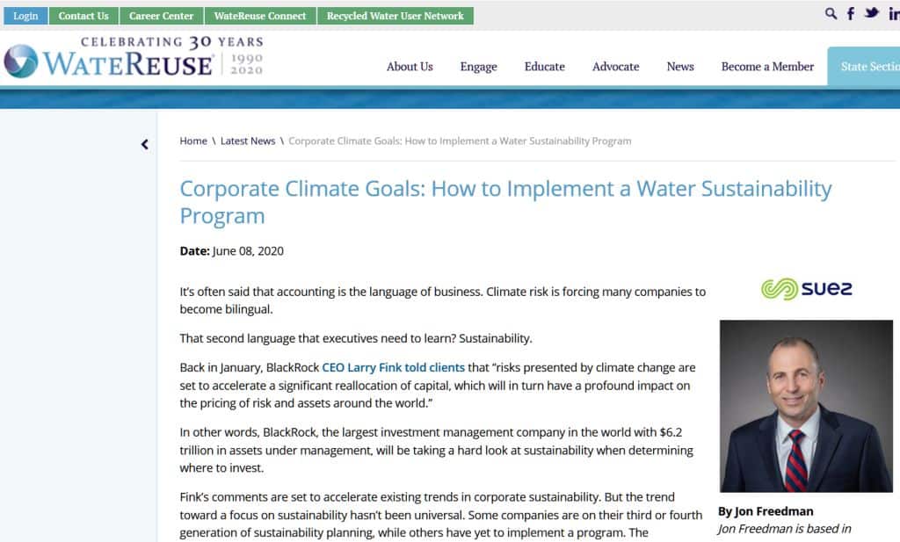
Task: Open the About Us menu
Action: pos(410,67)
